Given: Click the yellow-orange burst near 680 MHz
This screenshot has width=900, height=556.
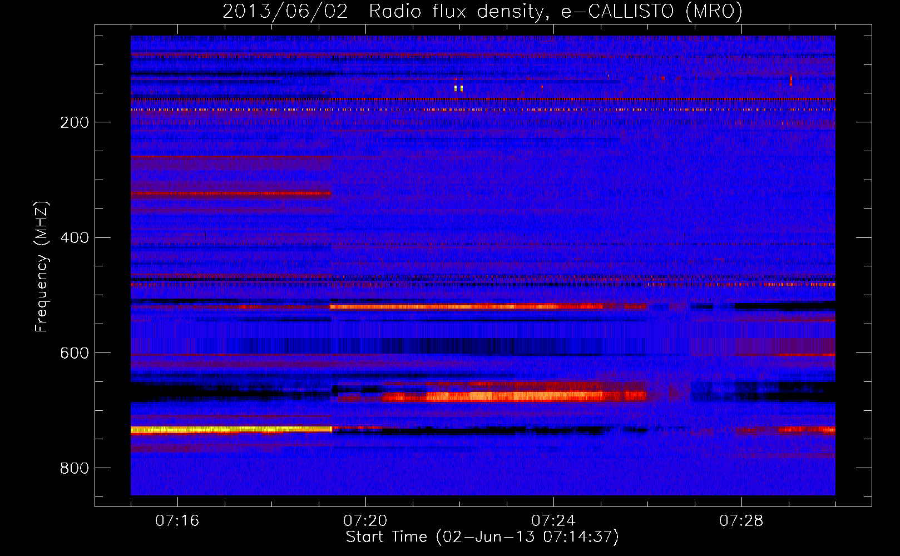Looking at the screenshot, I should 515,396.
